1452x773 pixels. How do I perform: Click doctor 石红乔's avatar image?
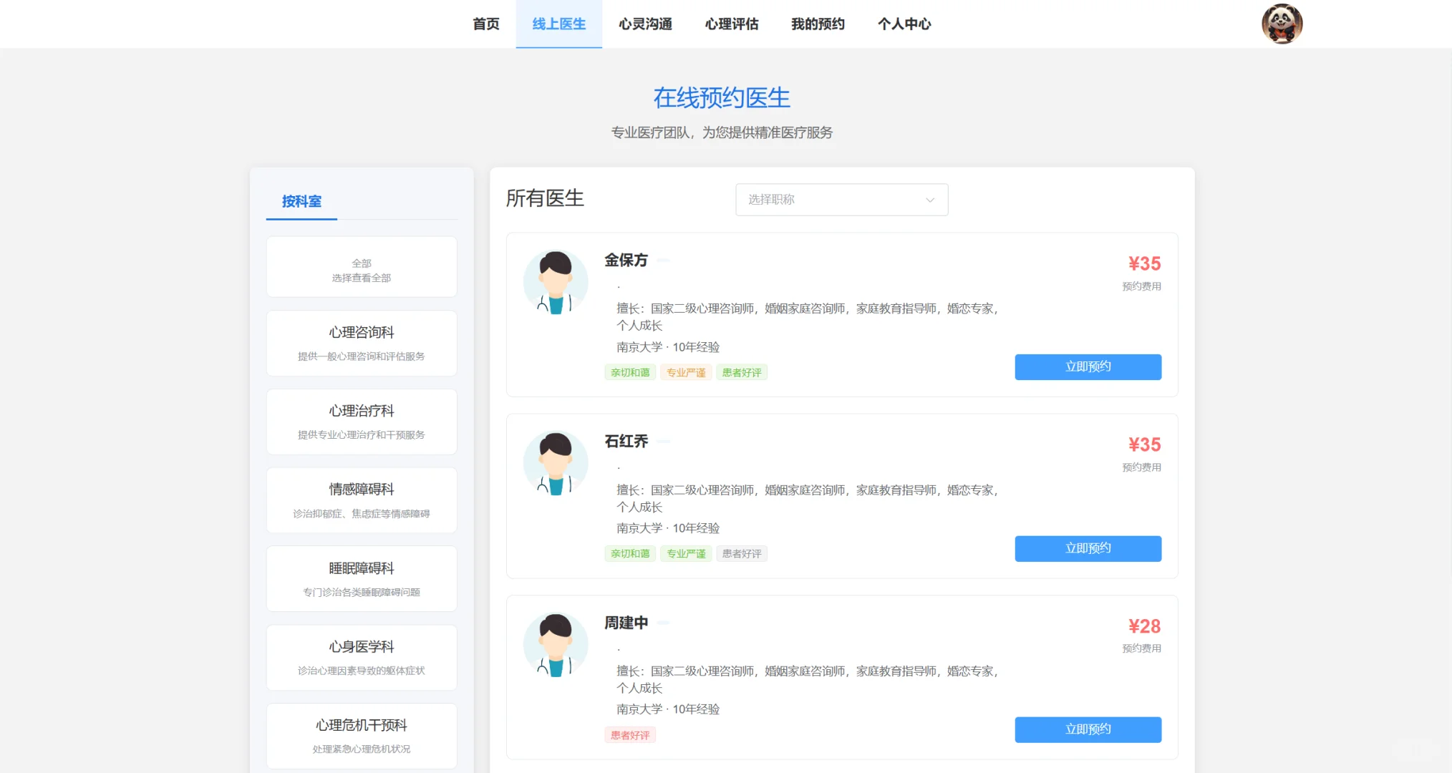point(556,463)
